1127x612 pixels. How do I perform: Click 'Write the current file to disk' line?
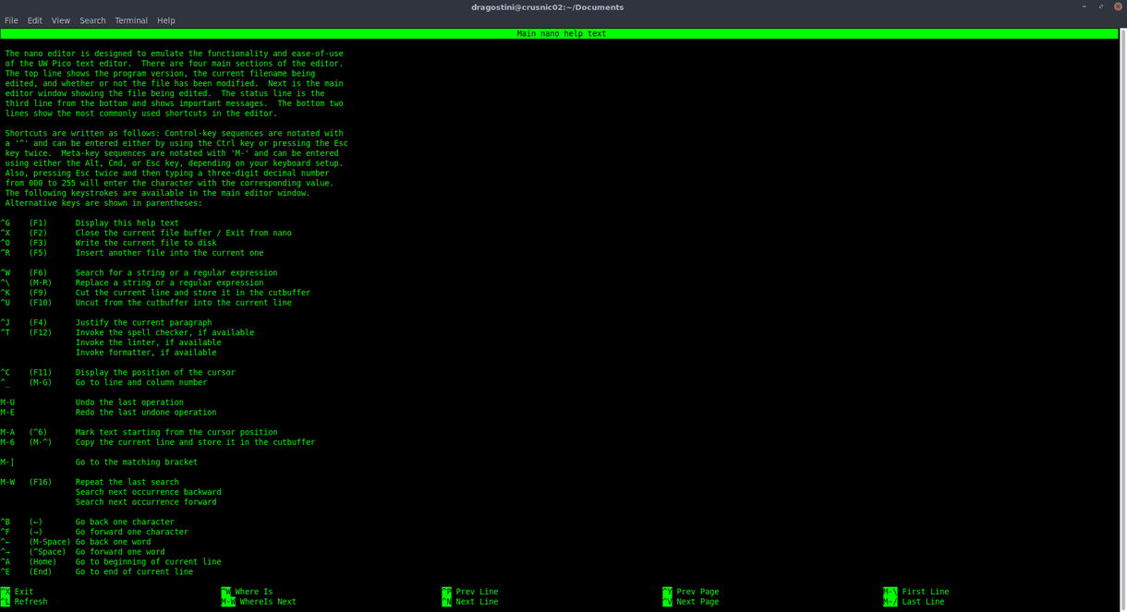tap(146, 244)
